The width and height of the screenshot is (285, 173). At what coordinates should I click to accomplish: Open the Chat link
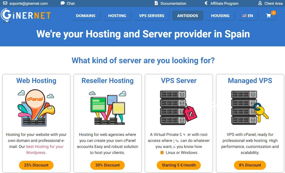(x=71, y=4)
